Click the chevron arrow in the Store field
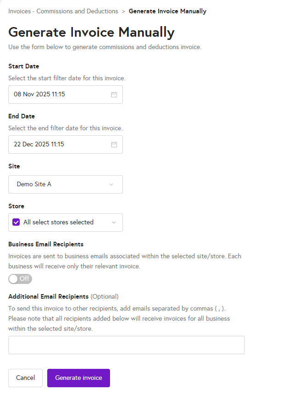 click(114, 223)
